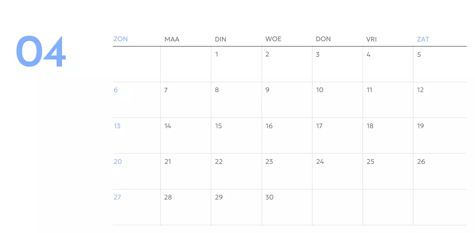Select date 1 in the calendar
The image size is (475, 233).
tap(217, 54)
